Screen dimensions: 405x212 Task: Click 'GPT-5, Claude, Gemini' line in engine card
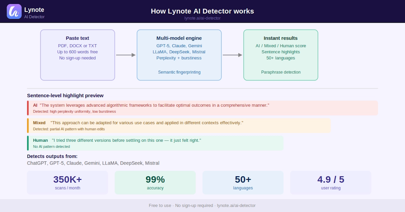(179, 46)
